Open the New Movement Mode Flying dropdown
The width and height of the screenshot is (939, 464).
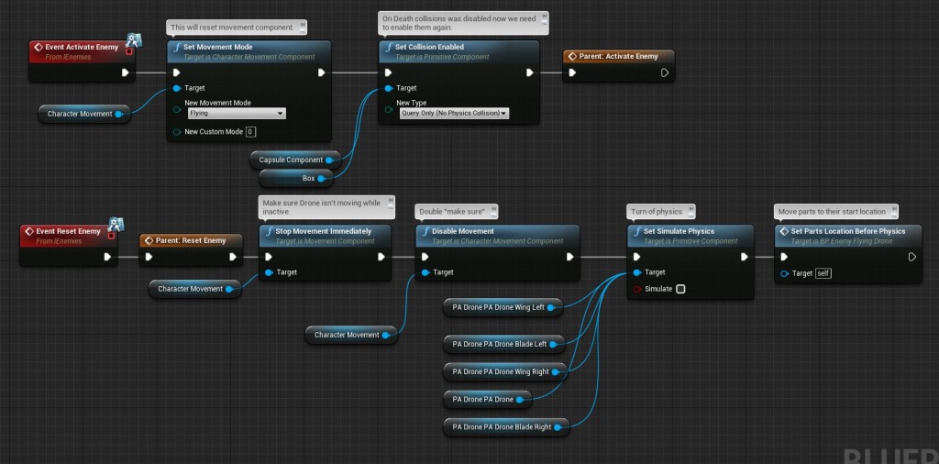tap(237, 113)
